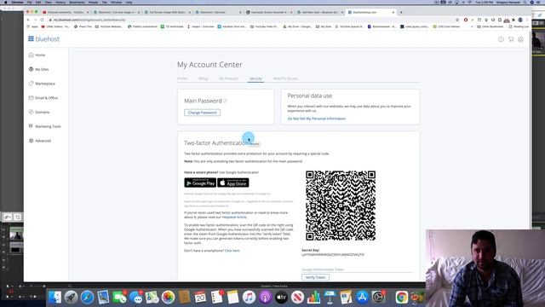Click the two-factor QR code image

(x=341, y=206)
